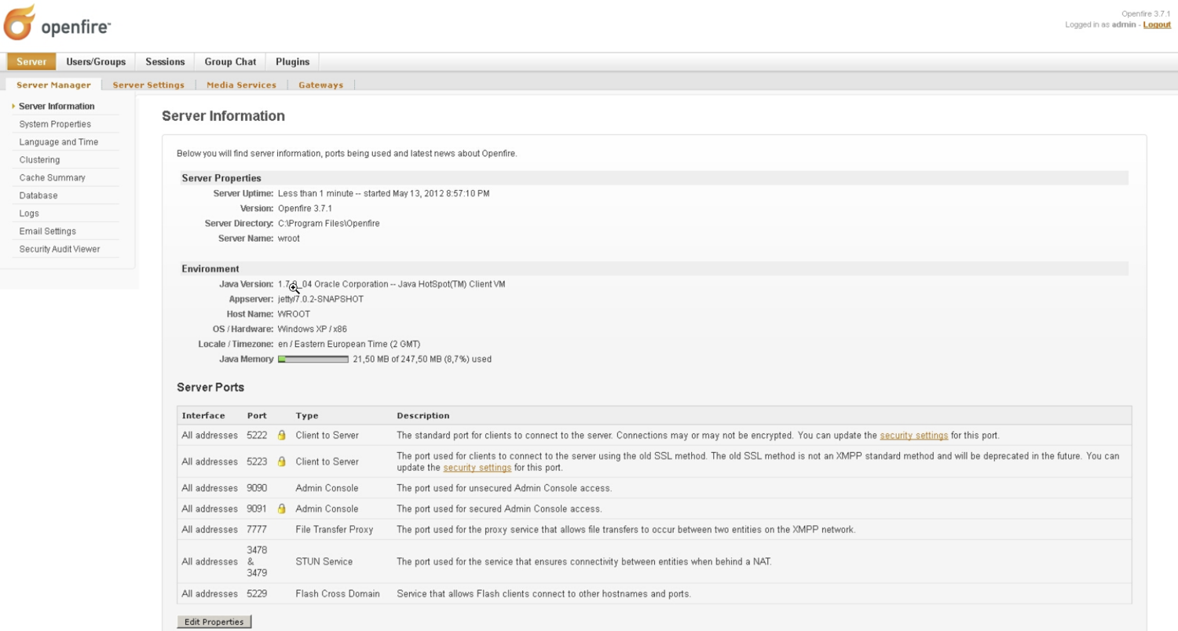This screenshot has width=1178, height=631.
Task: Click the Description column header
Action: coord(423,416)
